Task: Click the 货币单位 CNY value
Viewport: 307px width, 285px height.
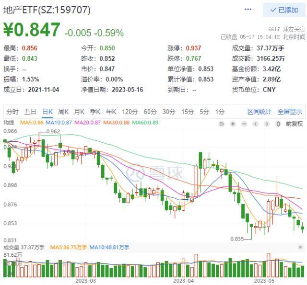Action: coord(269,90)
